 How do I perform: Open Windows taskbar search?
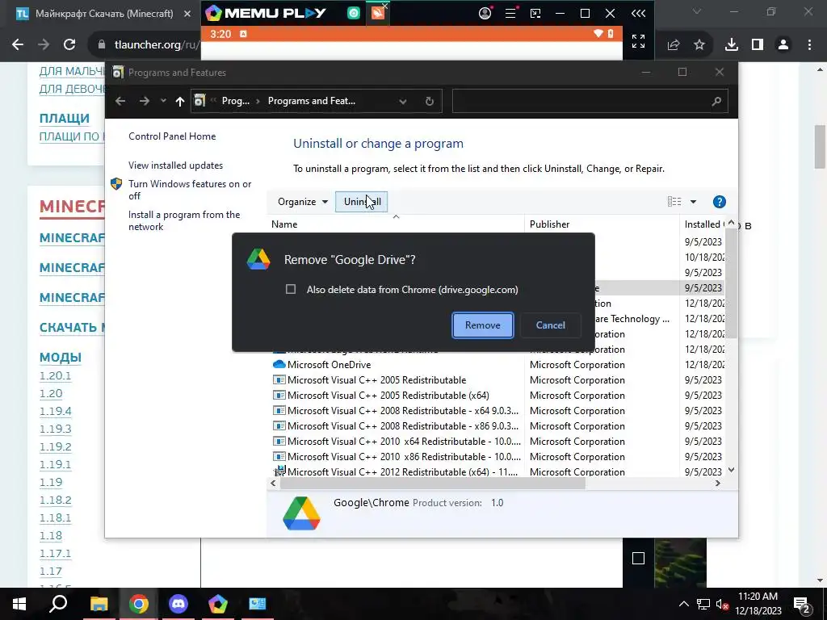tap(58, 604)
